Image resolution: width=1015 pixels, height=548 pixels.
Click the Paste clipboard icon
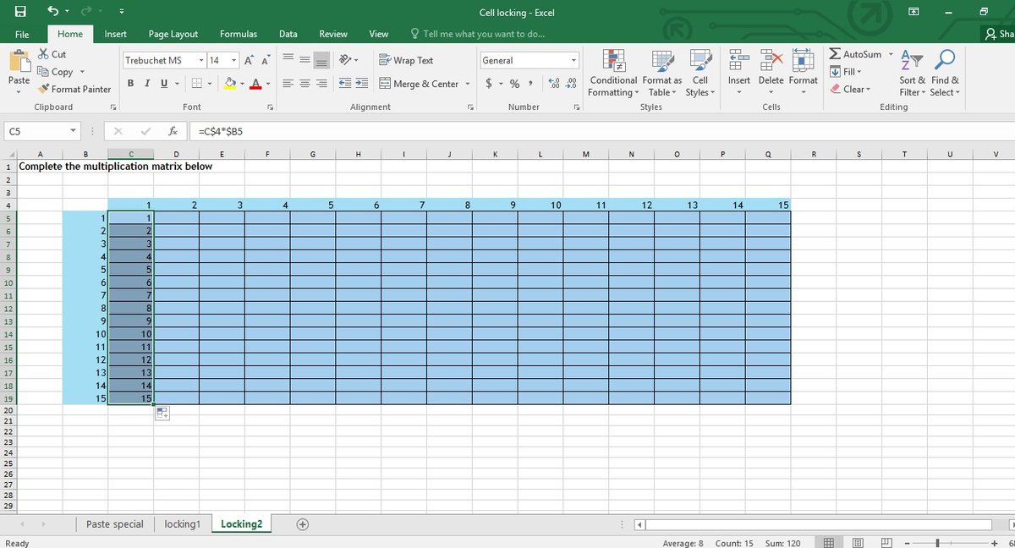click(x=19, y=62)
